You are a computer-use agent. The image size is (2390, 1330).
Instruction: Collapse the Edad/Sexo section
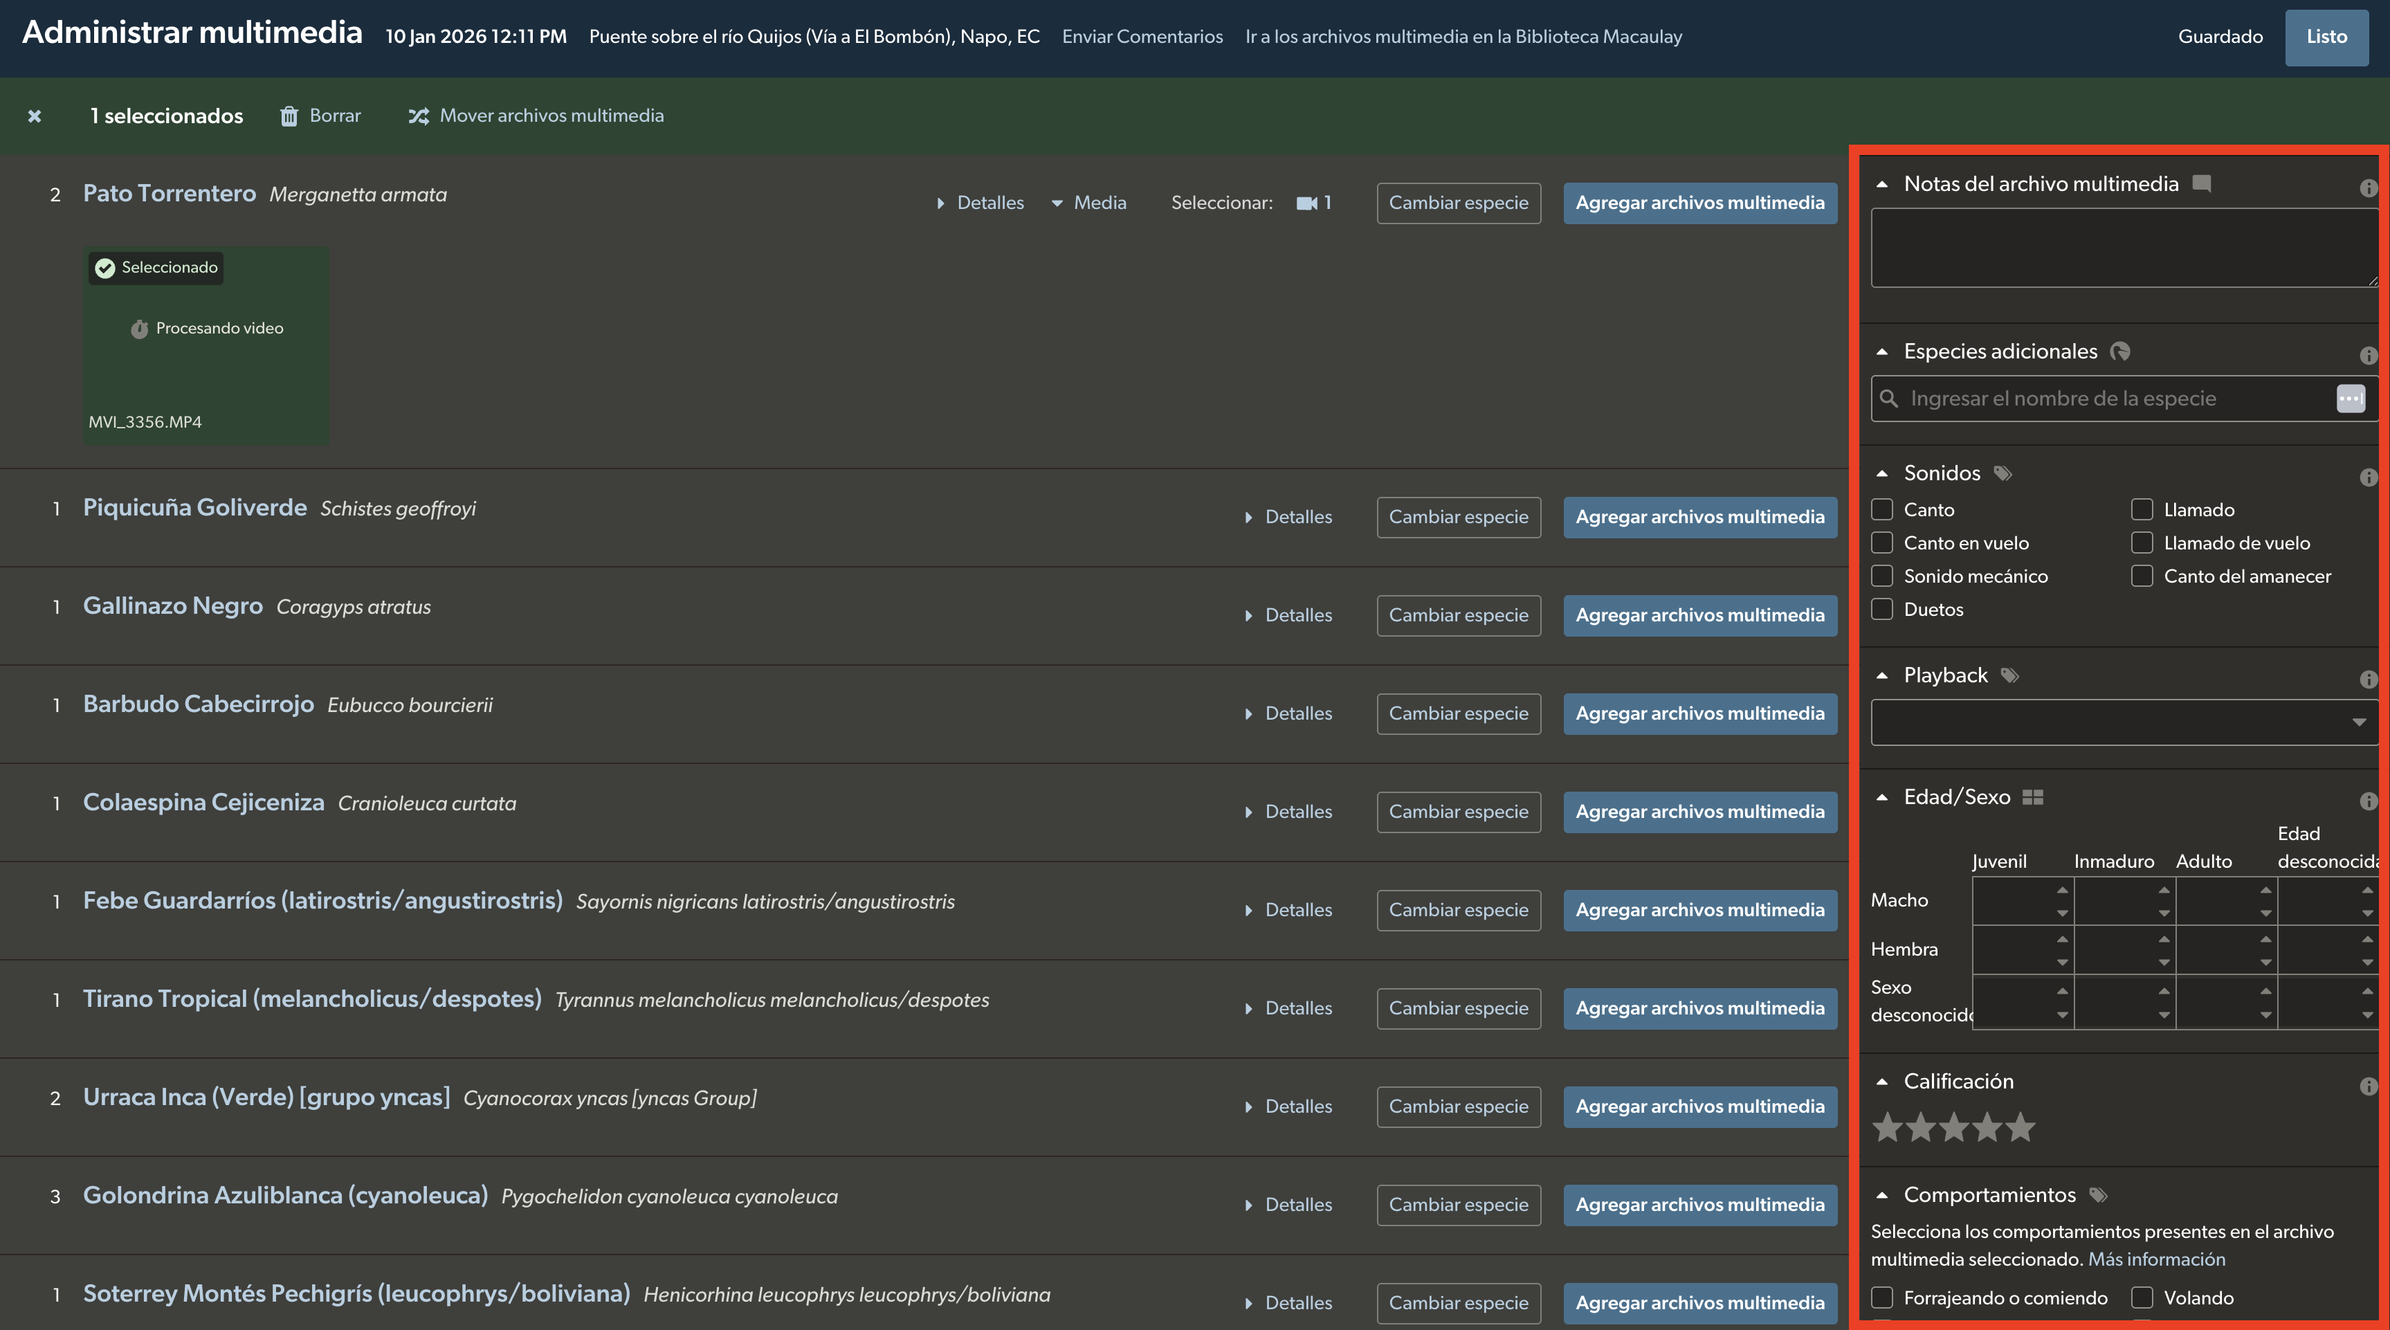click(1881, 797)
